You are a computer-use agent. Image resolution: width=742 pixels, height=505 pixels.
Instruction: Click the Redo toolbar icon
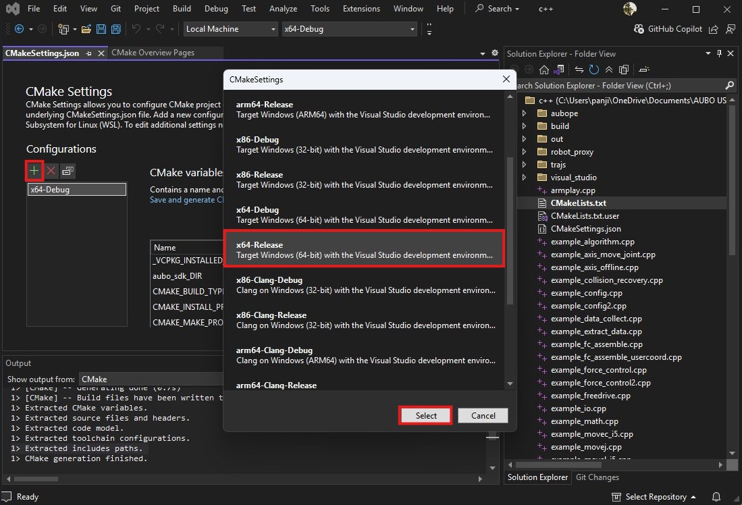[160, 29]
